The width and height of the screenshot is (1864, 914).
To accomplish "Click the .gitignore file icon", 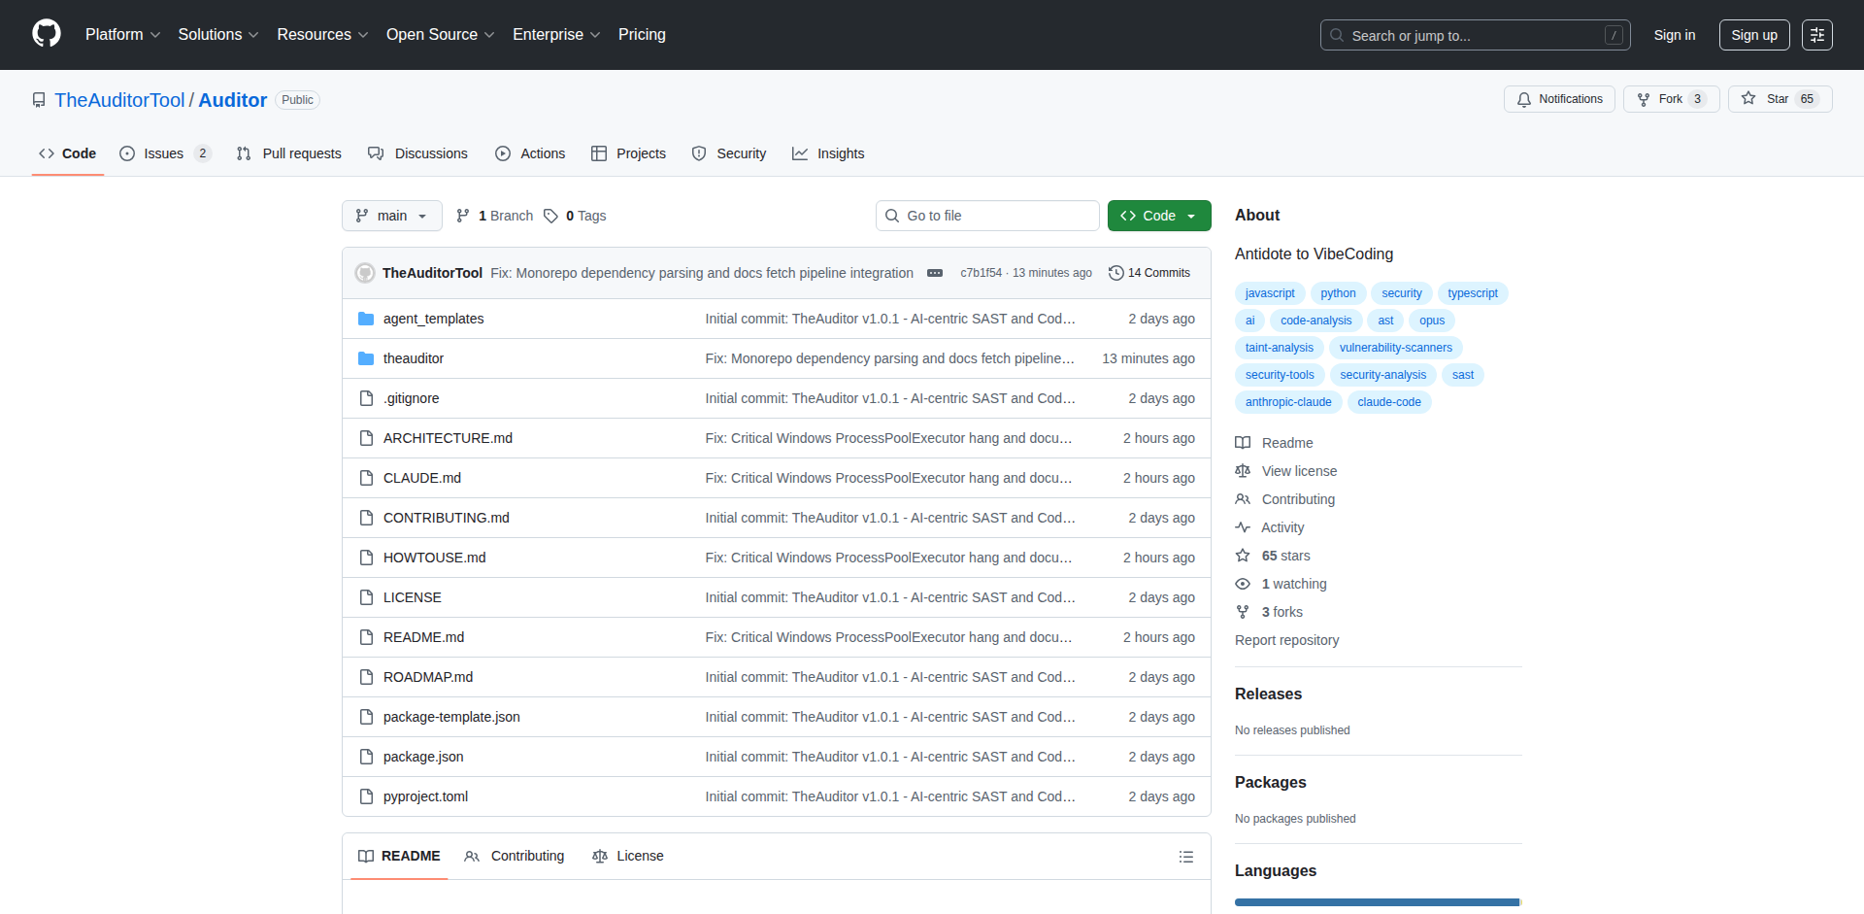I will pos(366,398).
